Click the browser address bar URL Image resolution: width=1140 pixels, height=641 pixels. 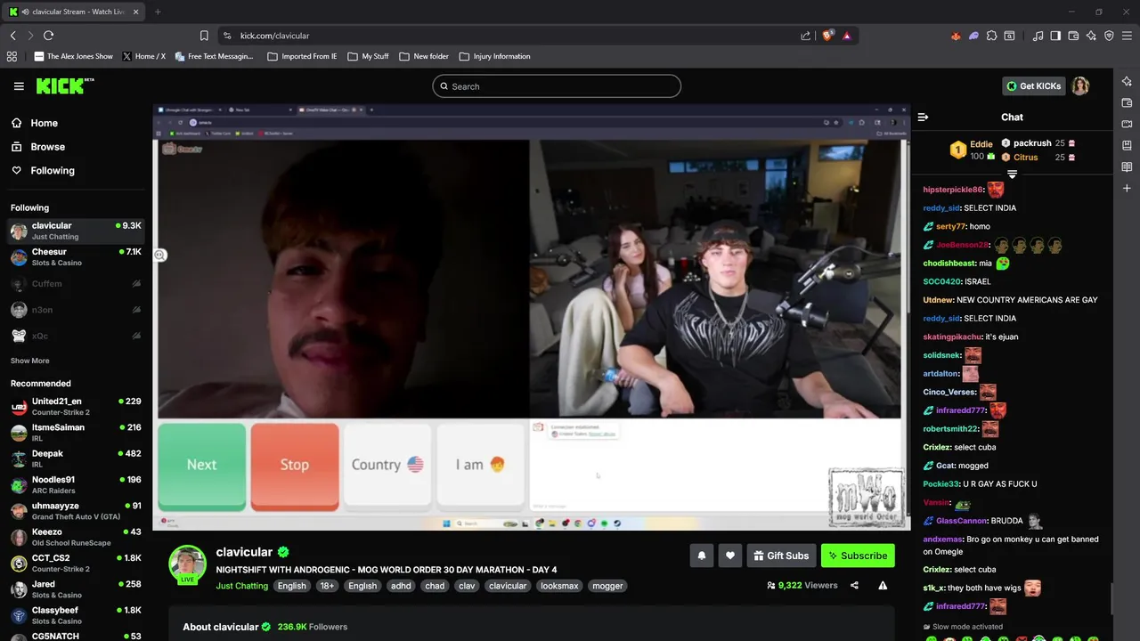274,36
